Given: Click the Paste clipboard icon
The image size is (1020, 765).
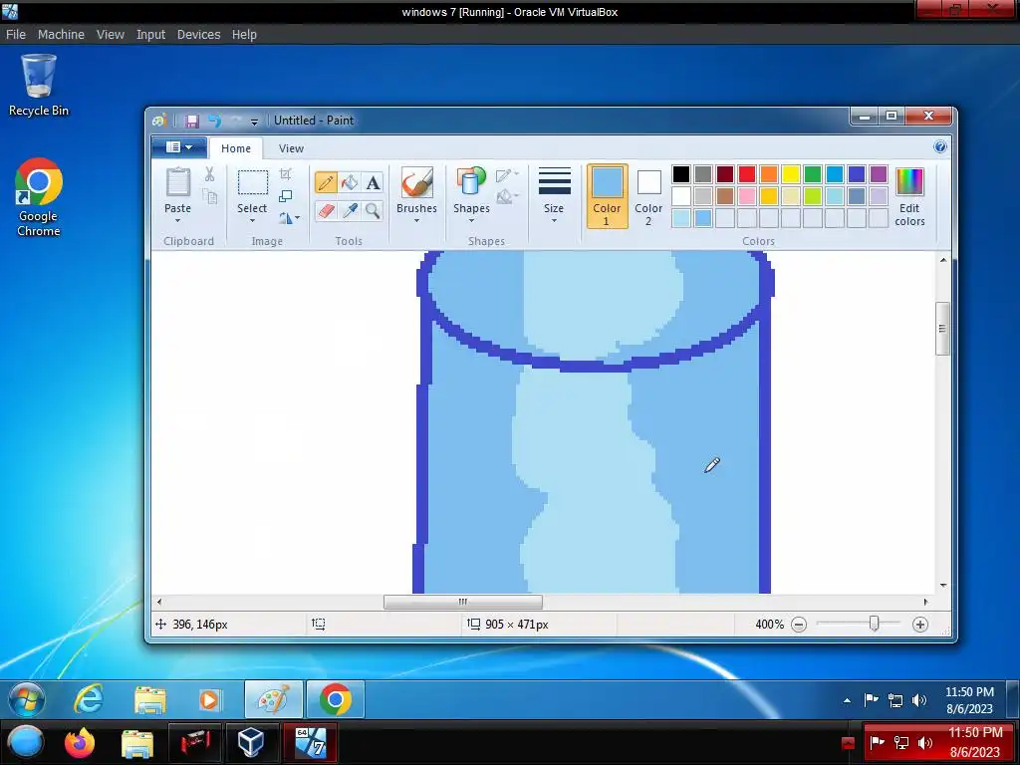Looking at the screenshot, I should pyautogui.click(x=177, y=183).
